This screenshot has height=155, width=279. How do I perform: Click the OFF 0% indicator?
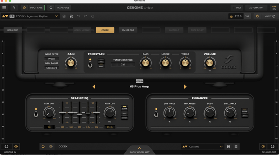point(274,8)
